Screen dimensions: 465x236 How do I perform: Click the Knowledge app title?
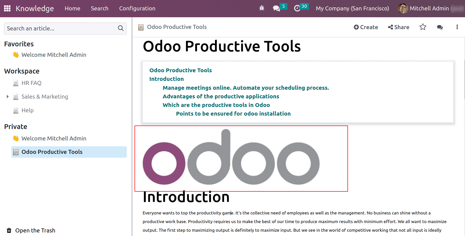[35, 9]
